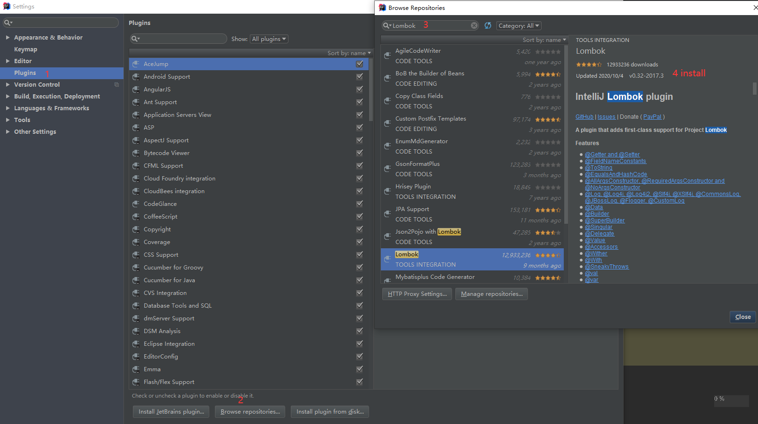Click Browse repositories button
The height and width of the screenshot is (424, 758).
[x=250, y=412]
